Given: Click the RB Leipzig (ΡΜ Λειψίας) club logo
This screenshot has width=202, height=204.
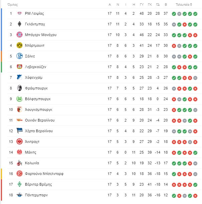Looking at the screenshot, I should coord(19,13).
